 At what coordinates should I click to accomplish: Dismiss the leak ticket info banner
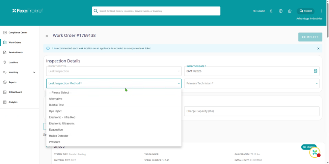(318, 49)
